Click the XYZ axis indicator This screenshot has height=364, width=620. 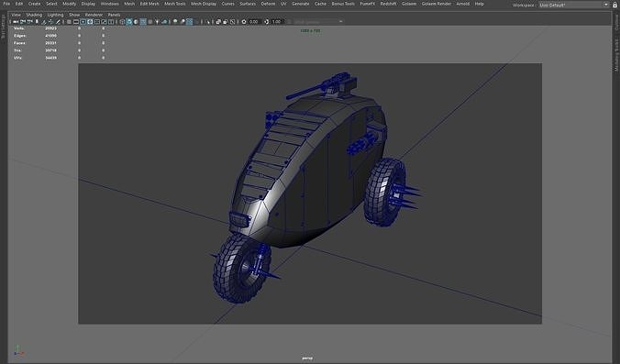pos(18,350)
